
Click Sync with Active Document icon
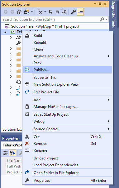(x=50, y=12)
